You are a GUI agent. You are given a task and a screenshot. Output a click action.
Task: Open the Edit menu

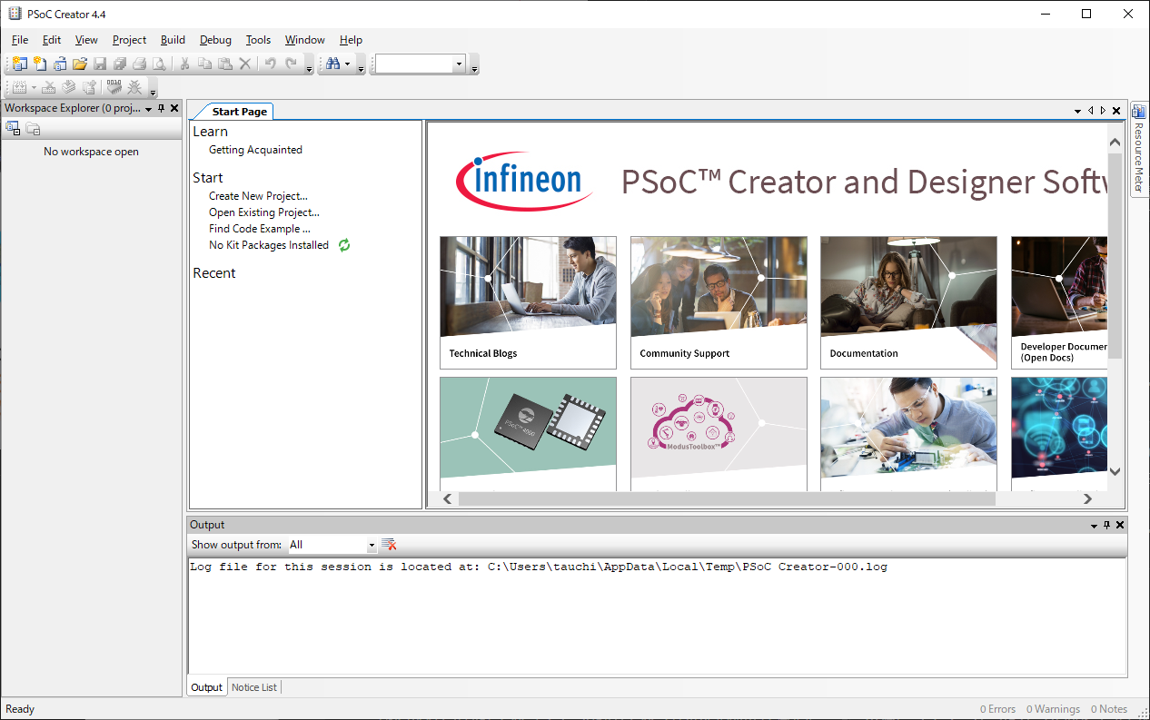(x=52, y=40)
